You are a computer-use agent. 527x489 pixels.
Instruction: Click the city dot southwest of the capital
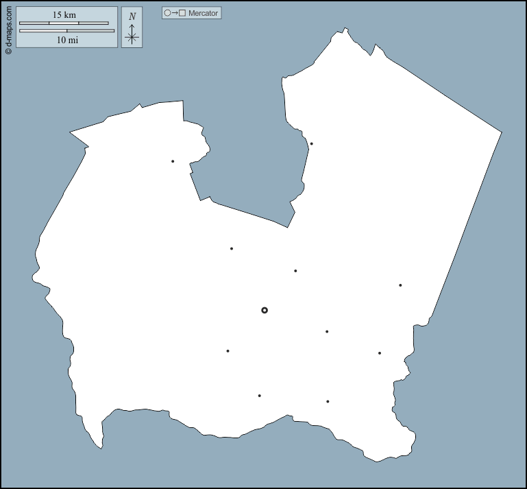pos(228,351)
